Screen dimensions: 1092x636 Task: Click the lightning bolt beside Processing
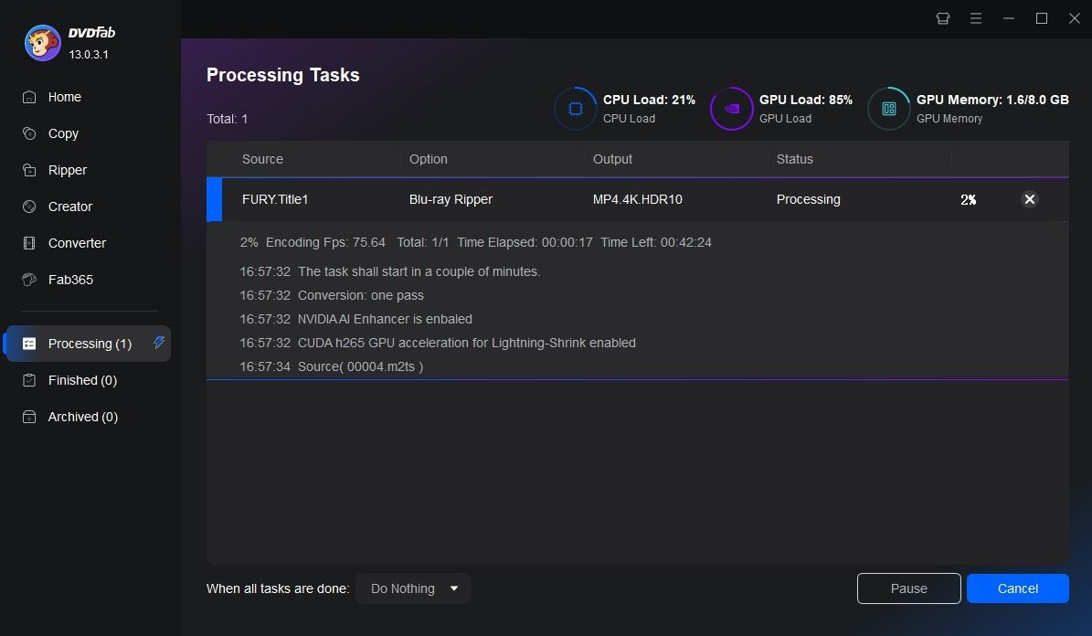pyautogui.click(x=159, y=342)
